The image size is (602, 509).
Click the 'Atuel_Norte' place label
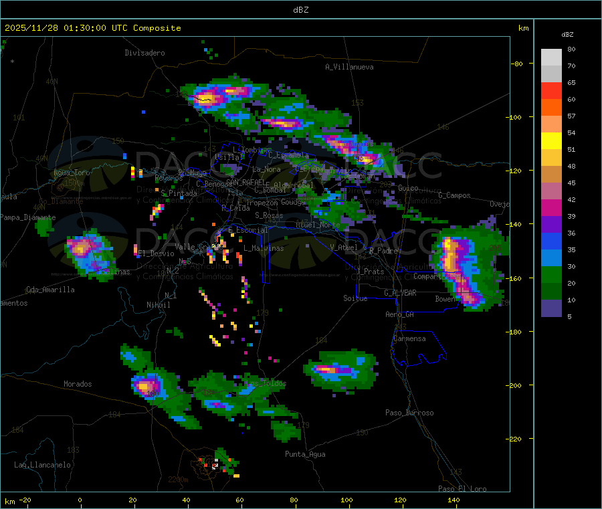coord(318,225)
